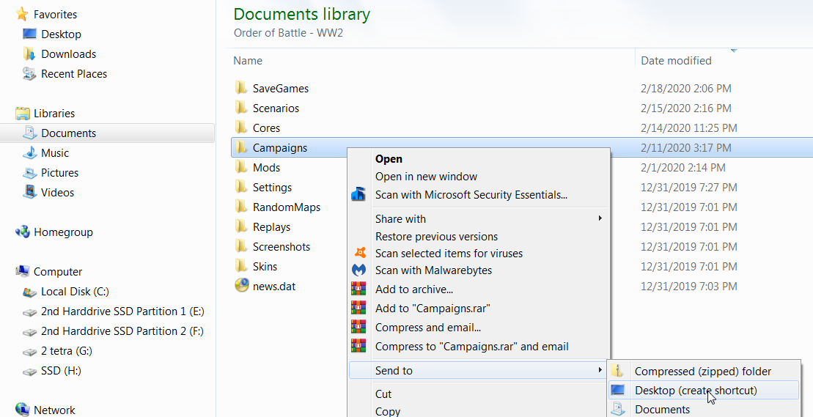Click the Cores folder icon
The image size is (813, 417).
tap(241, 127)
